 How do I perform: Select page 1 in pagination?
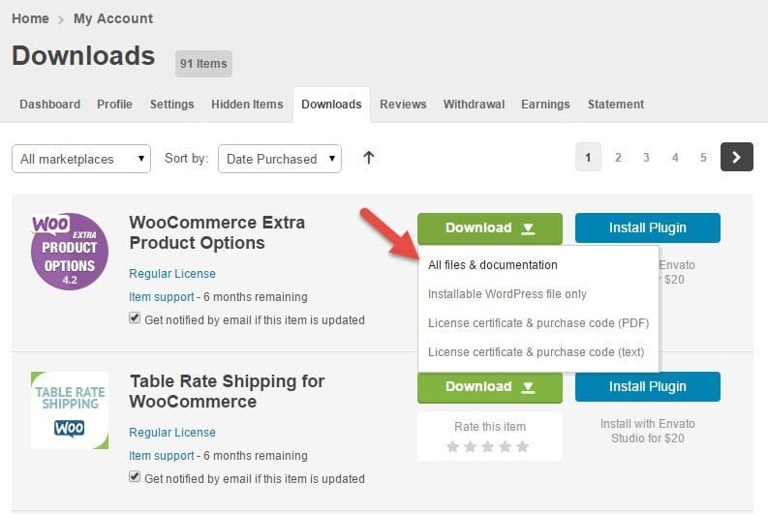point(588,157)
